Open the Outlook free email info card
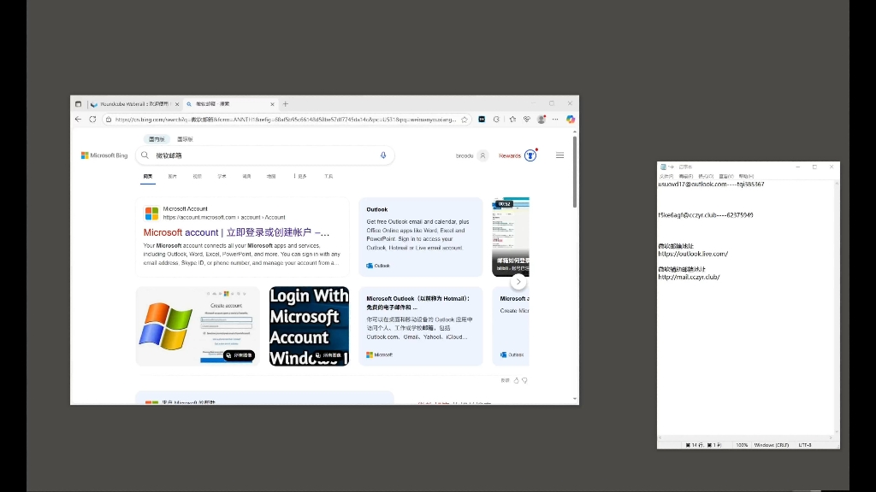The width and height of the screenshot is (876, 492). pyautogui.click(x=421, y=237)
